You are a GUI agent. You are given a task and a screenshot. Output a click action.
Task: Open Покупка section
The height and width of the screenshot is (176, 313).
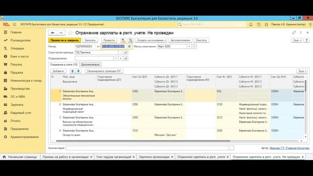point(16,65)
